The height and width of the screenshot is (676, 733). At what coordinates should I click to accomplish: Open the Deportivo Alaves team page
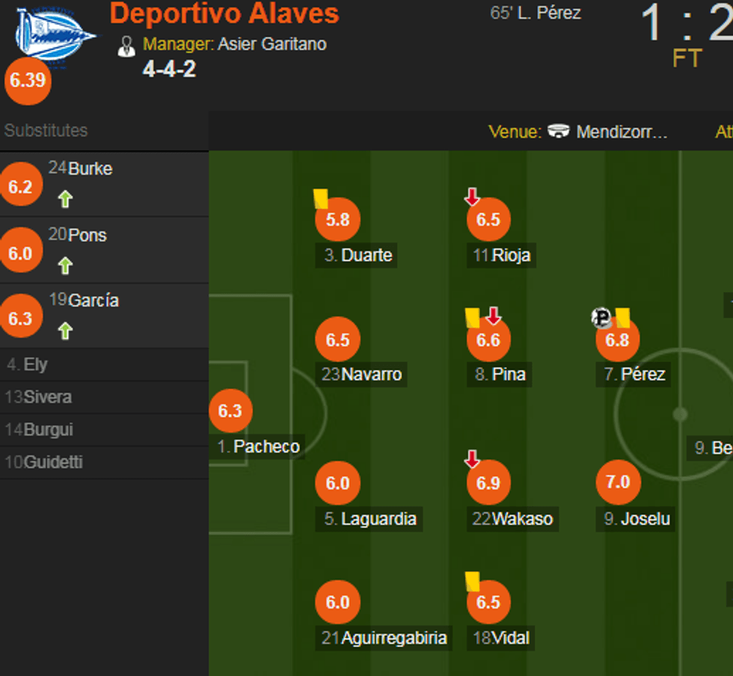tap(224, 13)
